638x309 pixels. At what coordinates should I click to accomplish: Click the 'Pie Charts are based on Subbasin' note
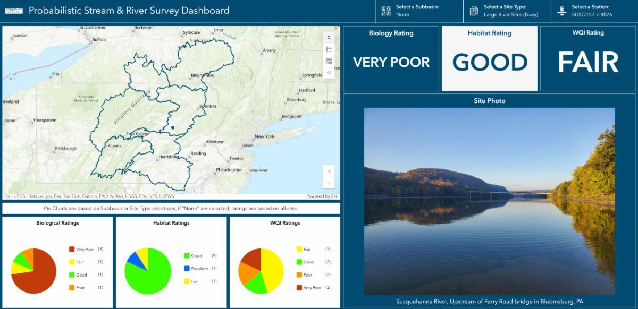coord(171,209)
